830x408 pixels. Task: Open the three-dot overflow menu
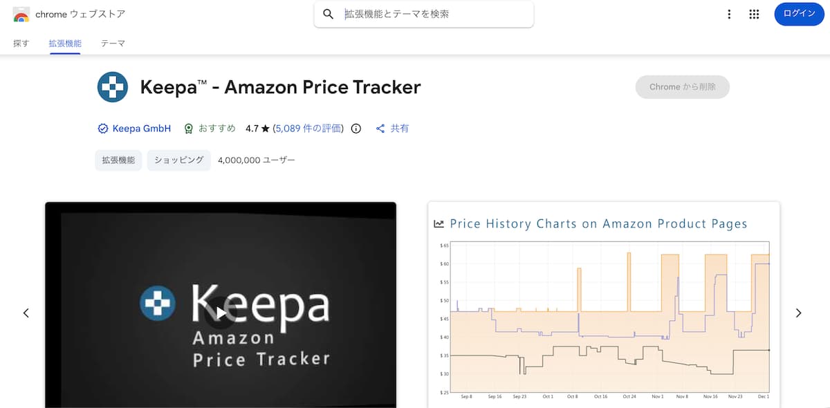[x=729, y=14]
